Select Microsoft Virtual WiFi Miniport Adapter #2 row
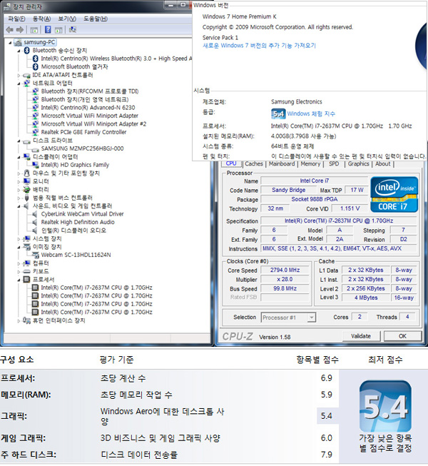 point(93,124)
